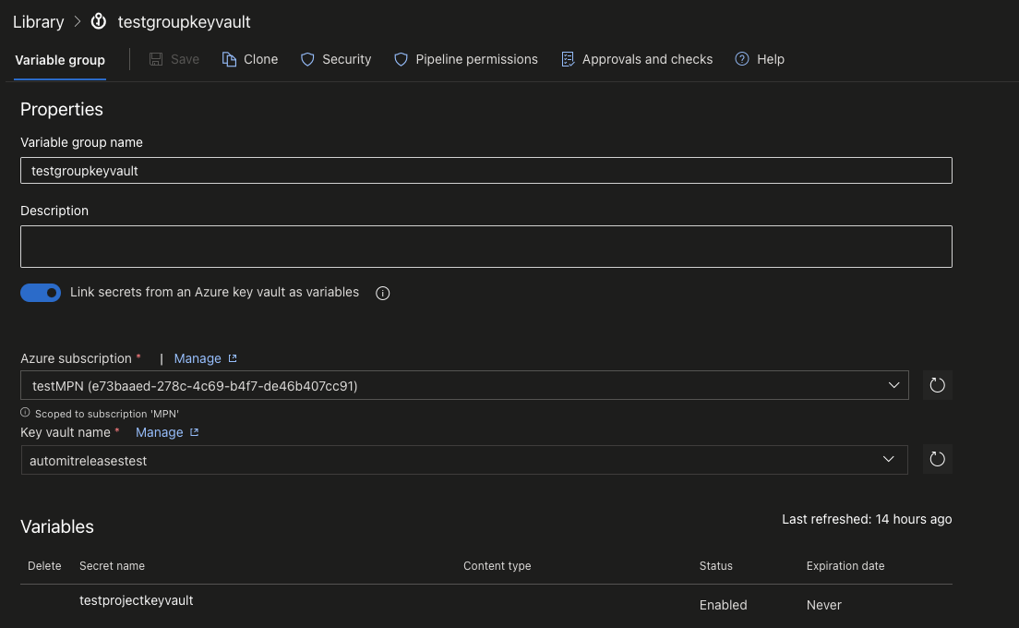Click the Clone icon in toolbar
The height and width of the screenshot is (628, 1019).
[x=230, y=59]
